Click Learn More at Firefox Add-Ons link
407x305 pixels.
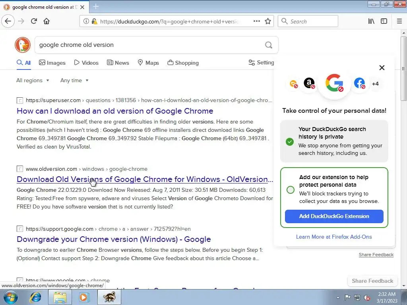pyautogui.click(x=334, y=237)
